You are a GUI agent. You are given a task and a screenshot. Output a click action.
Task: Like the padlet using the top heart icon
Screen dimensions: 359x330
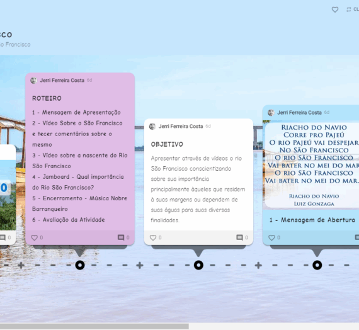point(335,9)
